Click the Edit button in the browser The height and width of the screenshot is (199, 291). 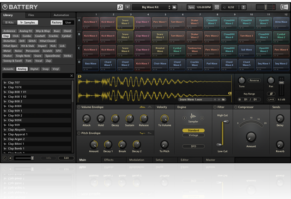pos(67,158)
